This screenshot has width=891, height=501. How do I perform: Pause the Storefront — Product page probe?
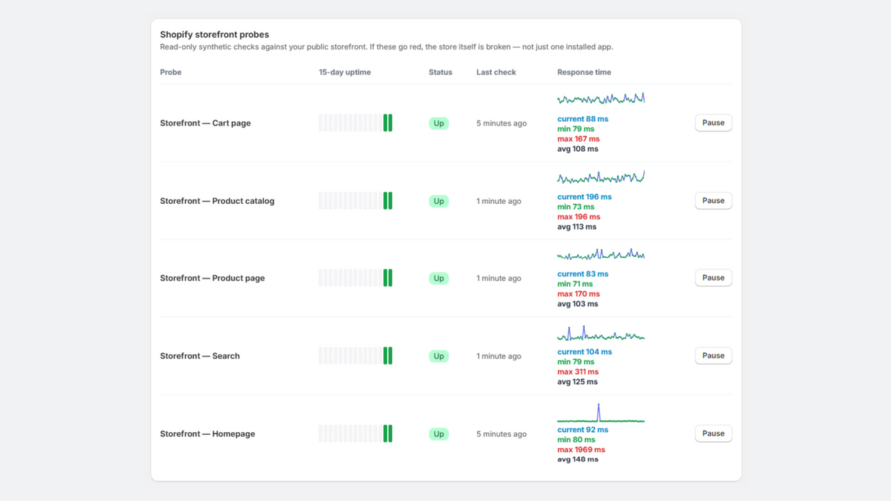[713, 278]
